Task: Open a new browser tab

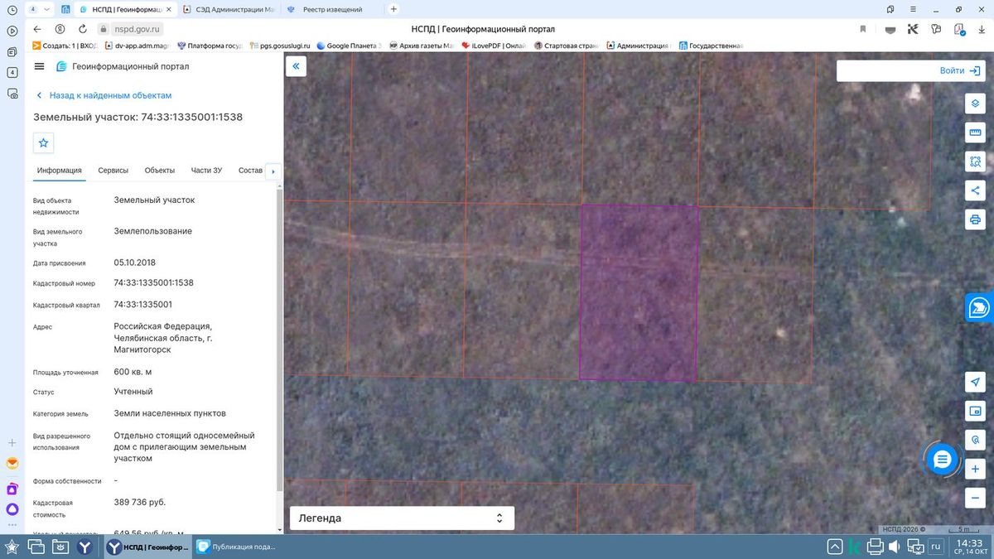Action: point(393,9)
